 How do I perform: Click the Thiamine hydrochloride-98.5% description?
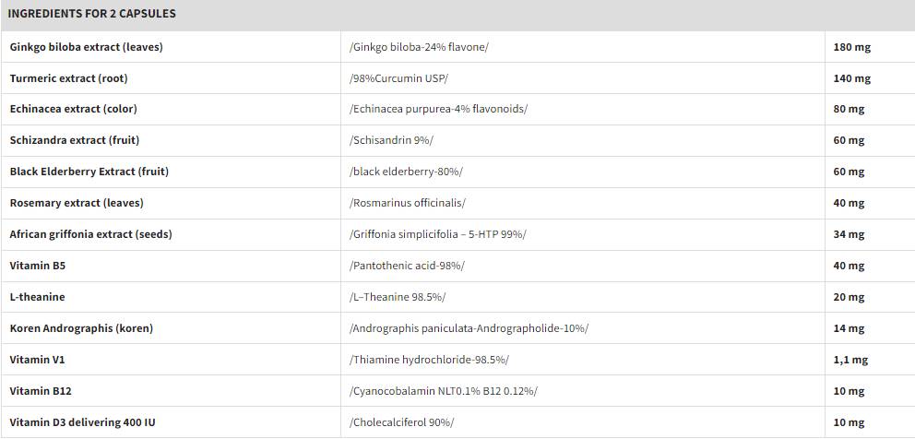[x=429, y=360]
